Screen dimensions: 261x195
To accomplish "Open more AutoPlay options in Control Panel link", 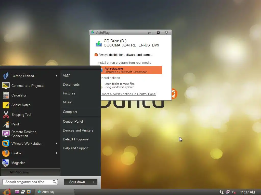I will [128, 94].
